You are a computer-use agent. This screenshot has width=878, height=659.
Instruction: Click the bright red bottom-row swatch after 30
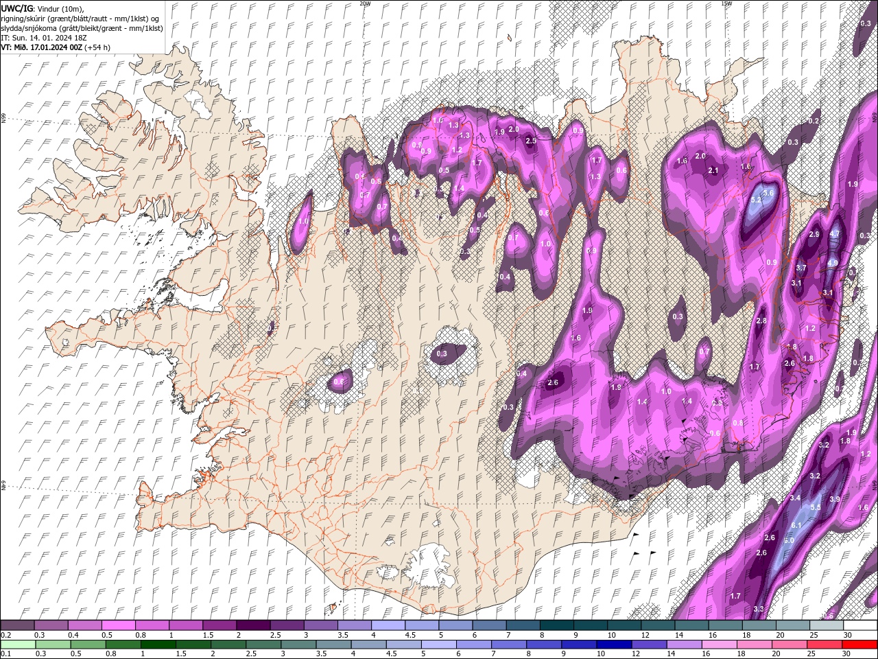click(x=860, y=645)
